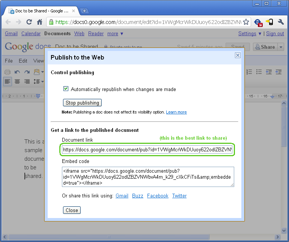Image resolution: width=289 pixels, height=242 pixels.
Task: Open the Edit menu
Action: (x=23, y=61)
